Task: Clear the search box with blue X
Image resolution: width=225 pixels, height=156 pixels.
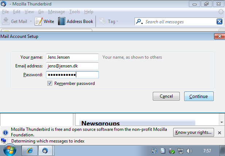Action: [220, 22]
